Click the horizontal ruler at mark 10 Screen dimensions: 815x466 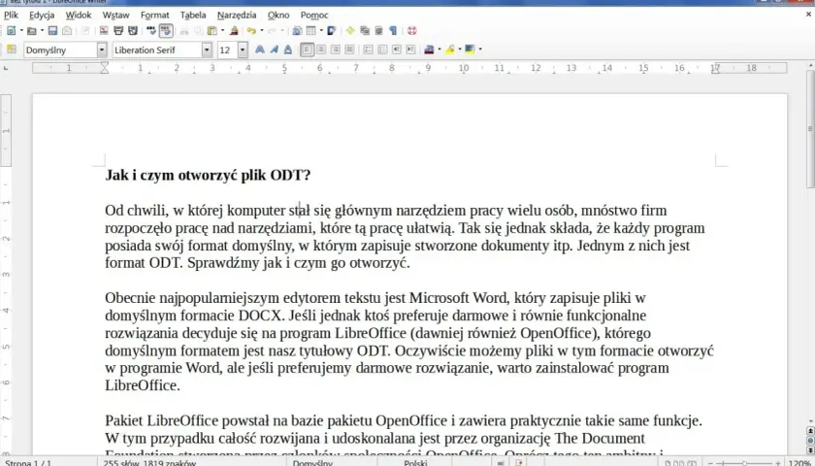(x=463, y=68)
